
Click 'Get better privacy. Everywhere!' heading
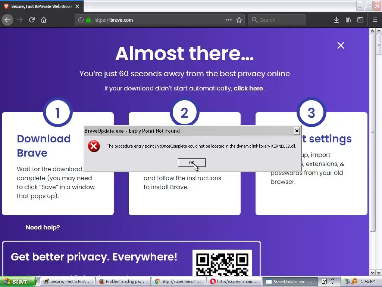click(x=94, y=257)
